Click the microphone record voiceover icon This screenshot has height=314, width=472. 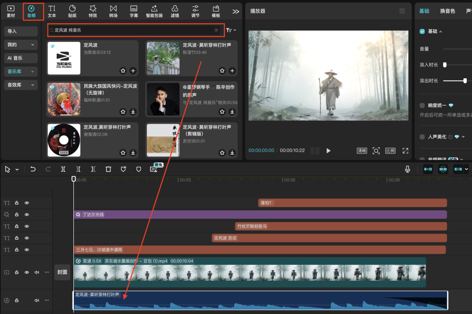tap(407, 169)
